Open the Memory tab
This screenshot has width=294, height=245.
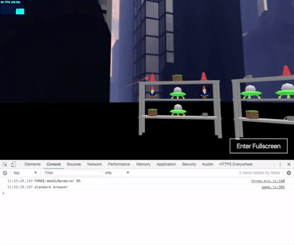(143, 164)
